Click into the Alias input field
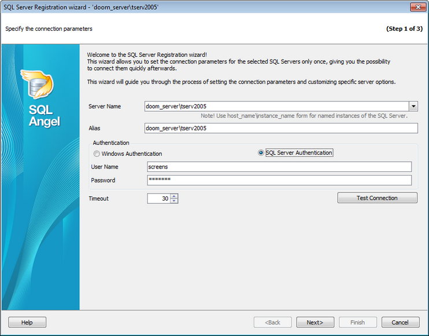 coord(281,128)
